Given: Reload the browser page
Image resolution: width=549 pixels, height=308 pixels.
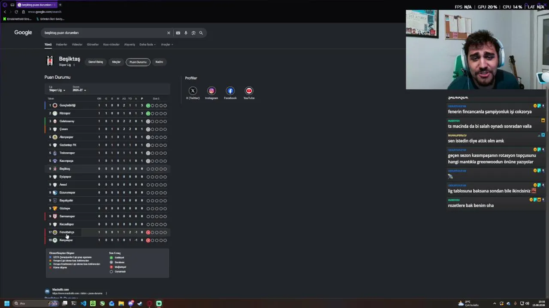Looking at the screenshot, I should tap(16, 12).
